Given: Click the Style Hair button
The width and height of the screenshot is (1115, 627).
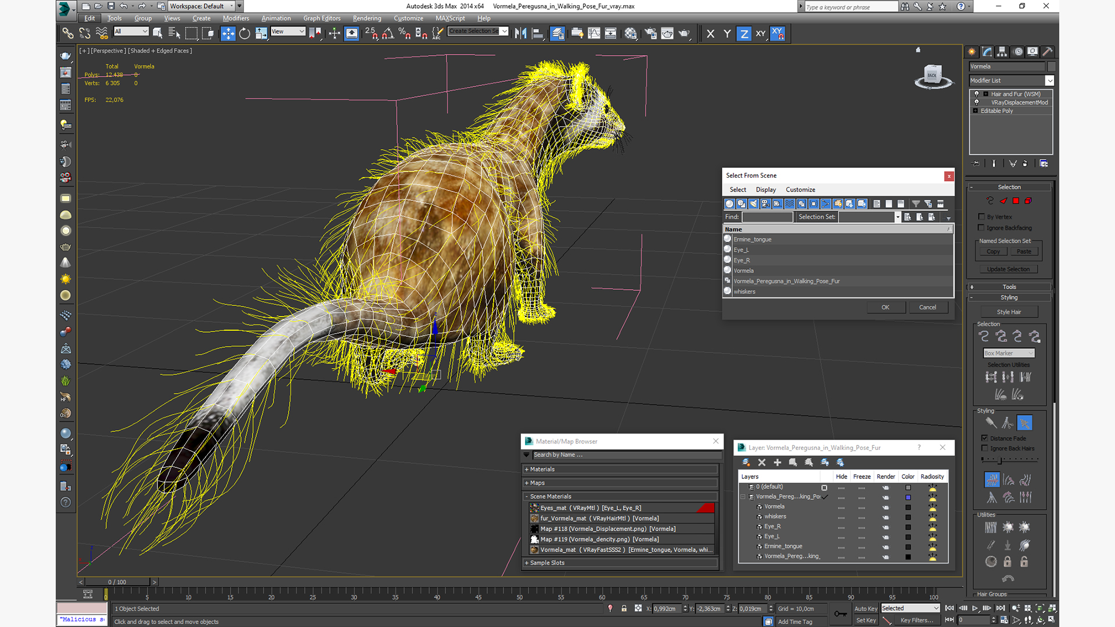Looking at the screenshot, I should click(x=1009, y=312).
